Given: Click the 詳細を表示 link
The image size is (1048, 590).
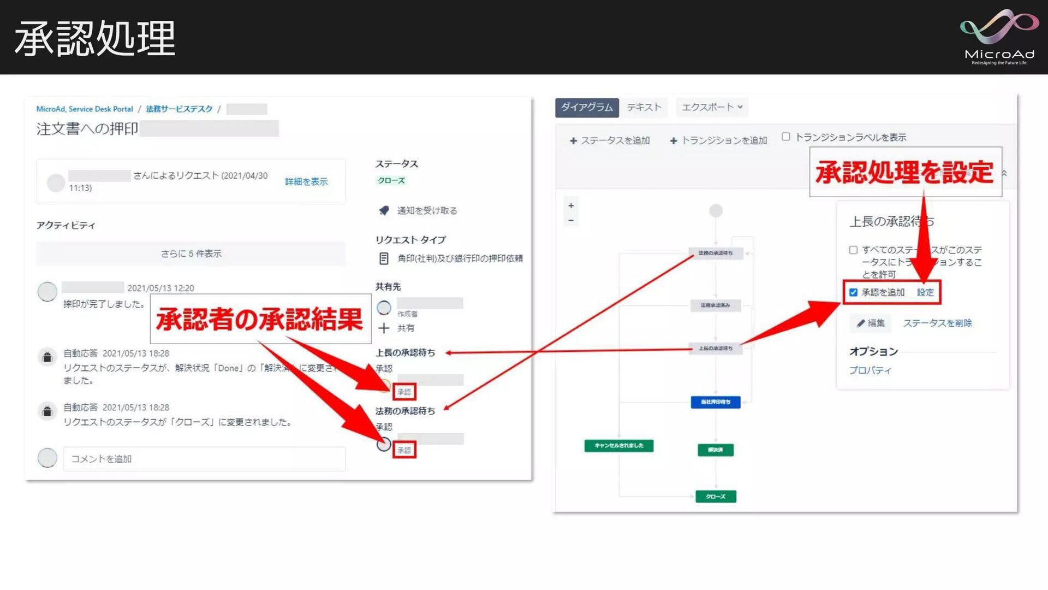Looking at the screenshot, I should pos(306,181).
